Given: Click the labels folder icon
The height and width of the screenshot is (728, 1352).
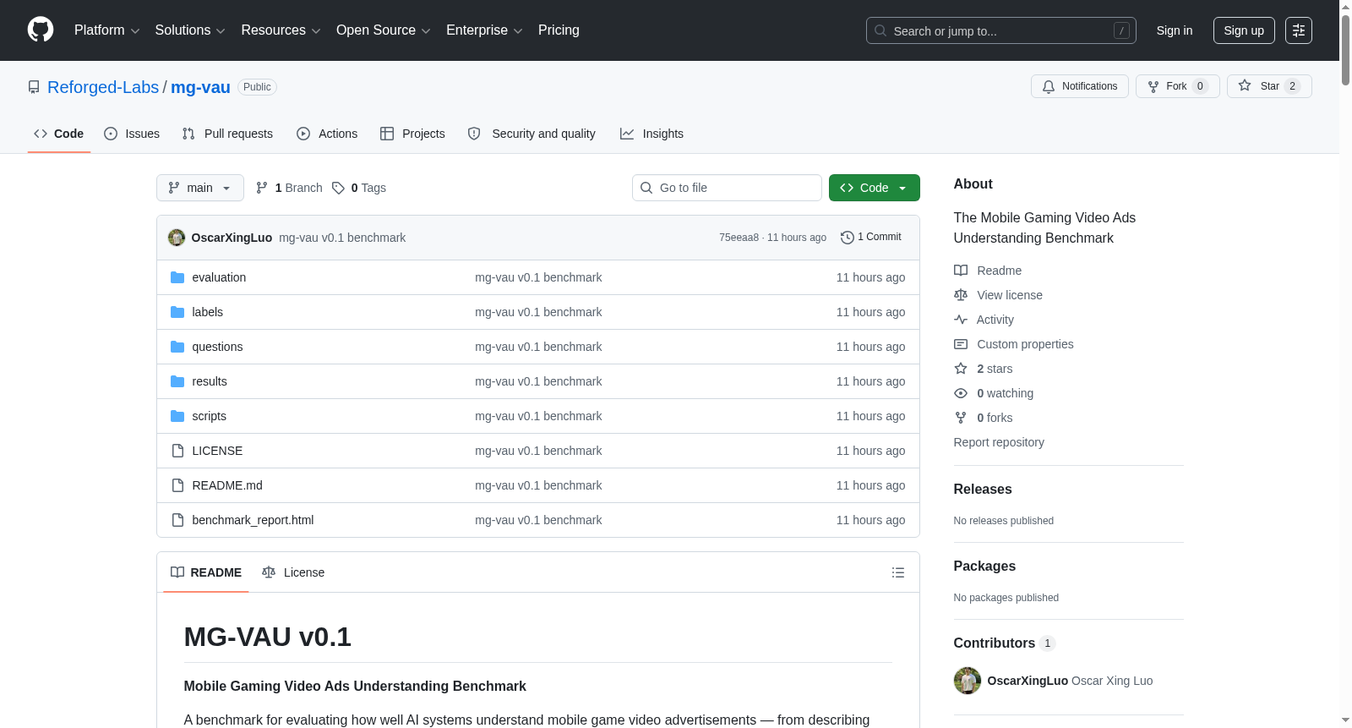Looking at the screenshot, I should (x=177, y=312).
